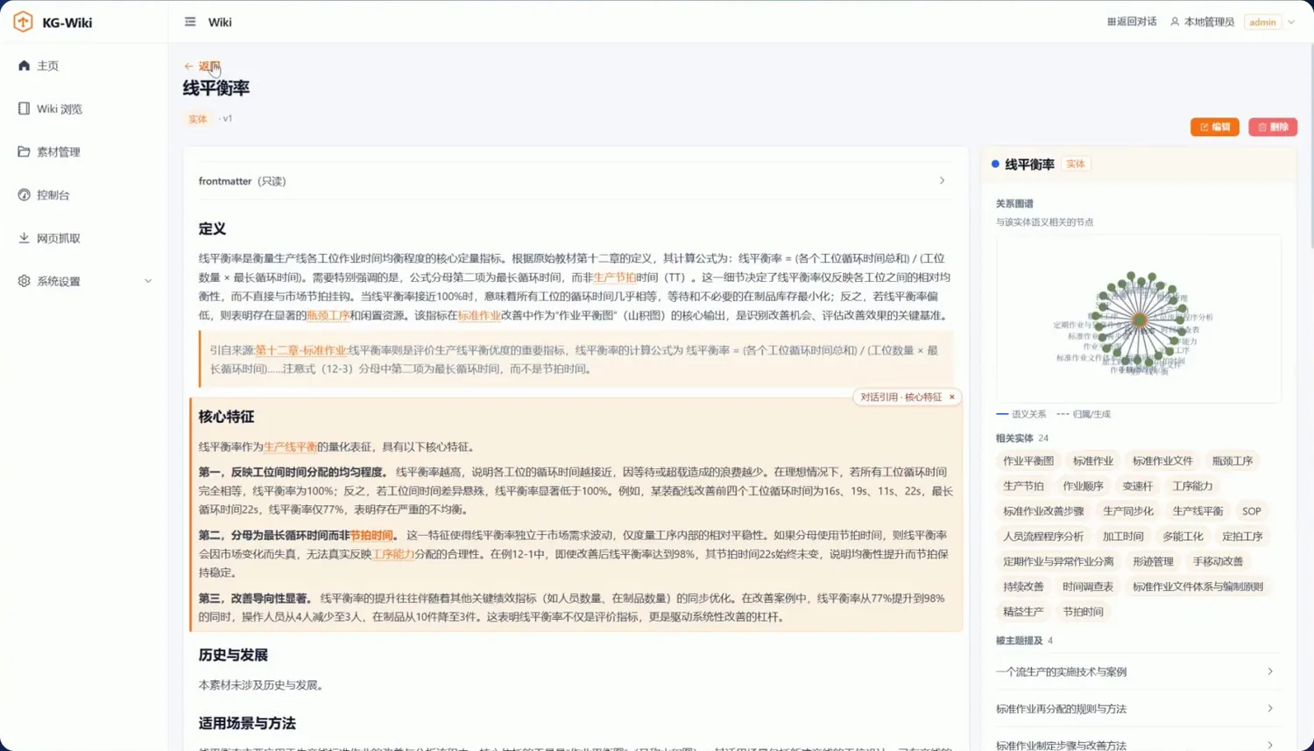The height and width of the screenshot is (751, 1314).
Task: Expand the 标准作业再分配的规则与方法 entry chevron
Action: (x=1270, y=708)
